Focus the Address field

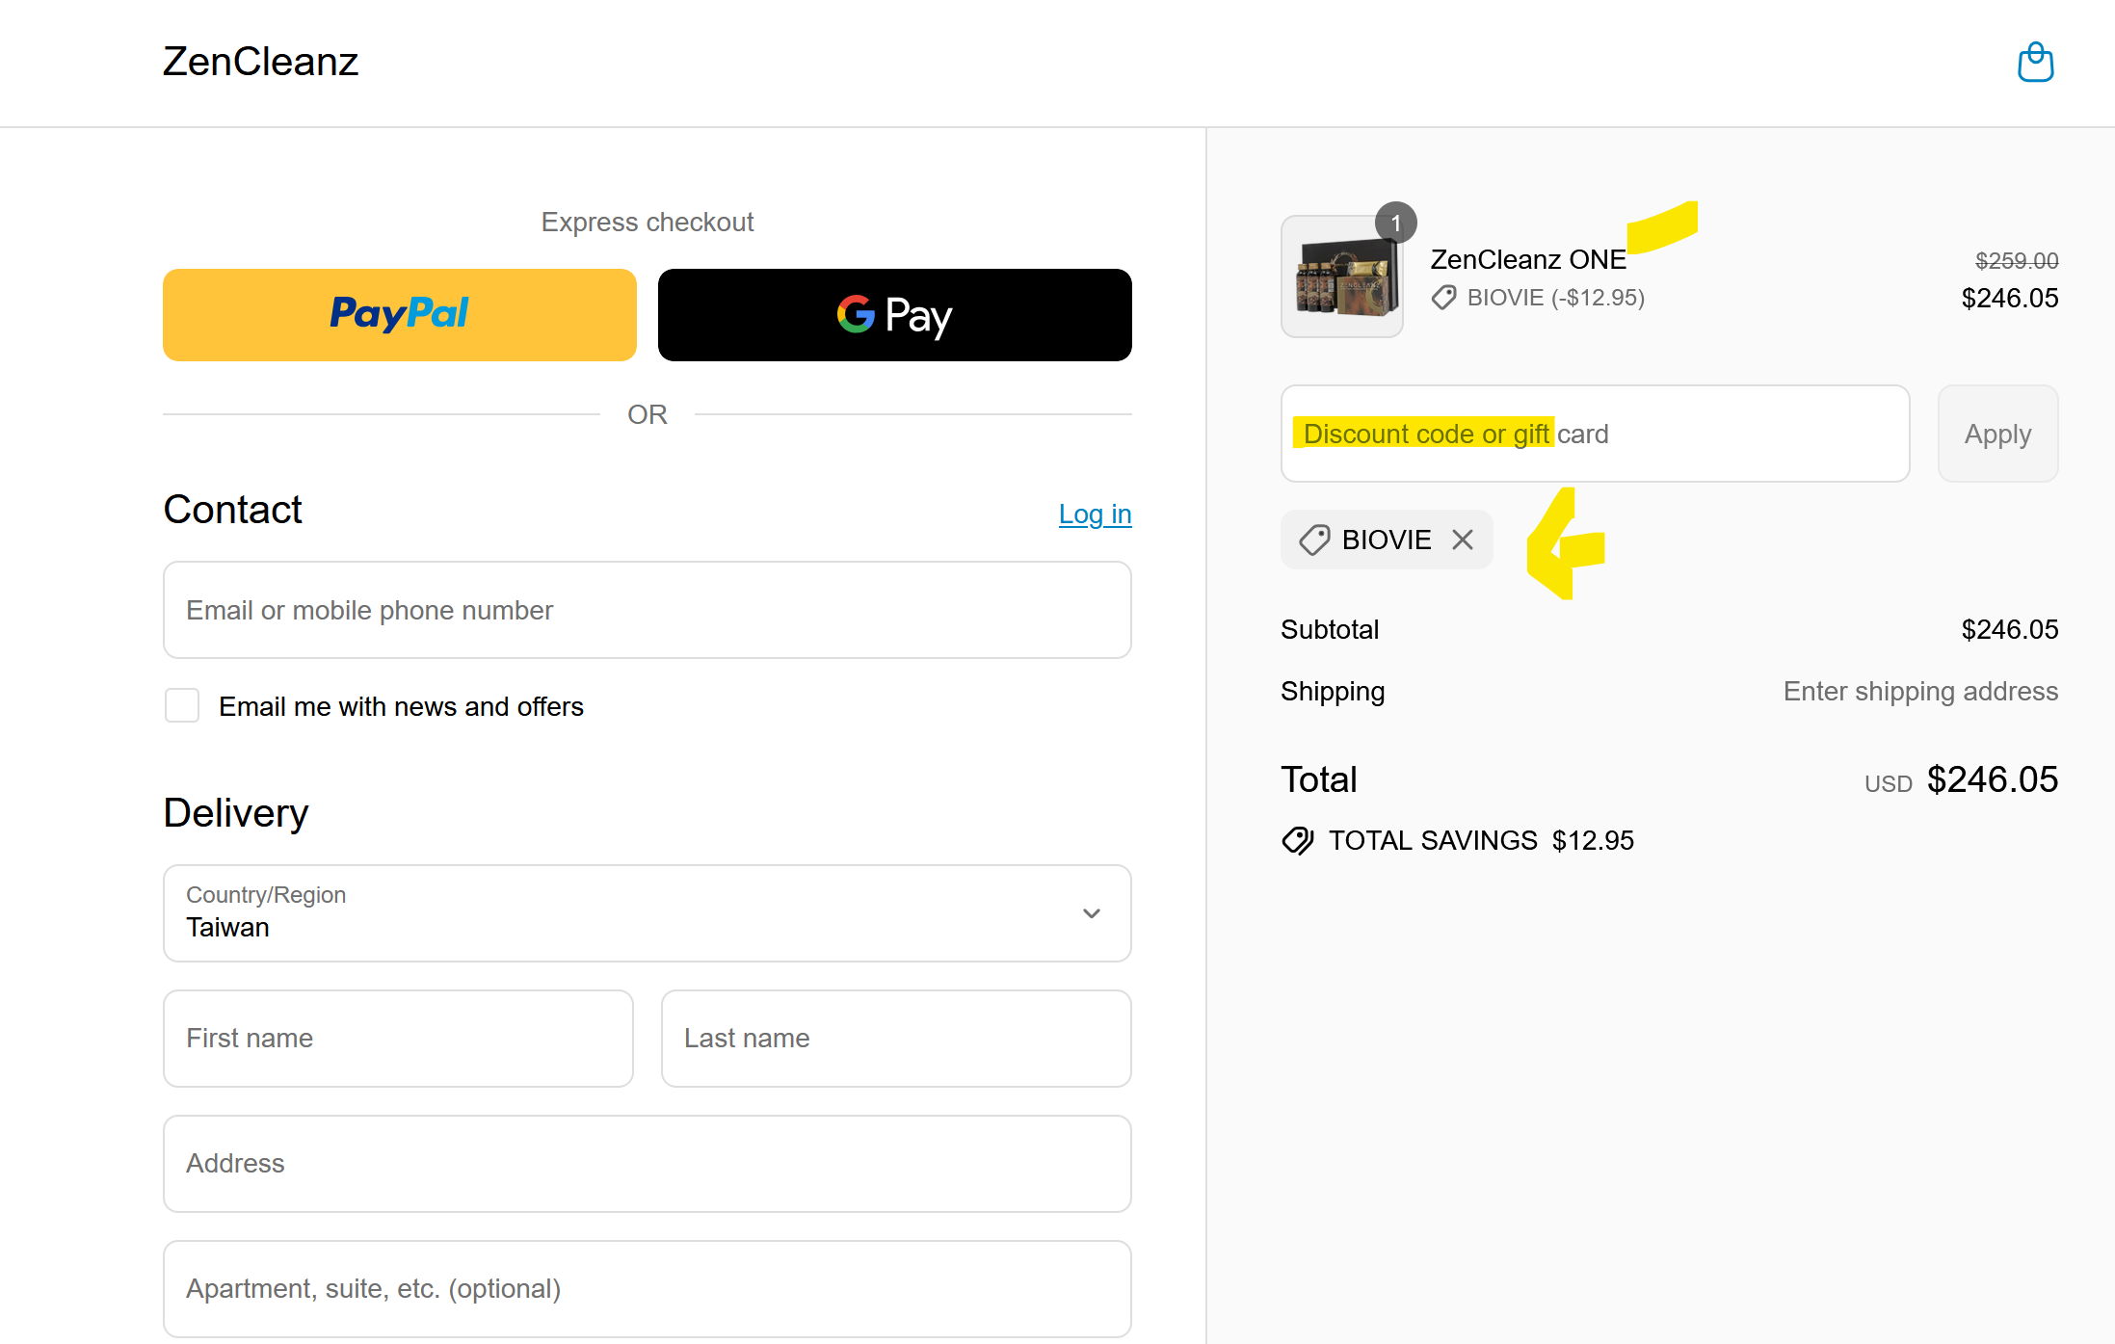tap(648, 1164)
